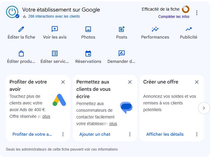Click the Efficacité de la fiche label
Screen dimensions: 212x157
point(161,9)
